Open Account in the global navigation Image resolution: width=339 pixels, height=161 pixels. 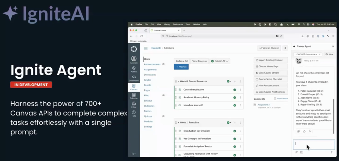(134, 60)
